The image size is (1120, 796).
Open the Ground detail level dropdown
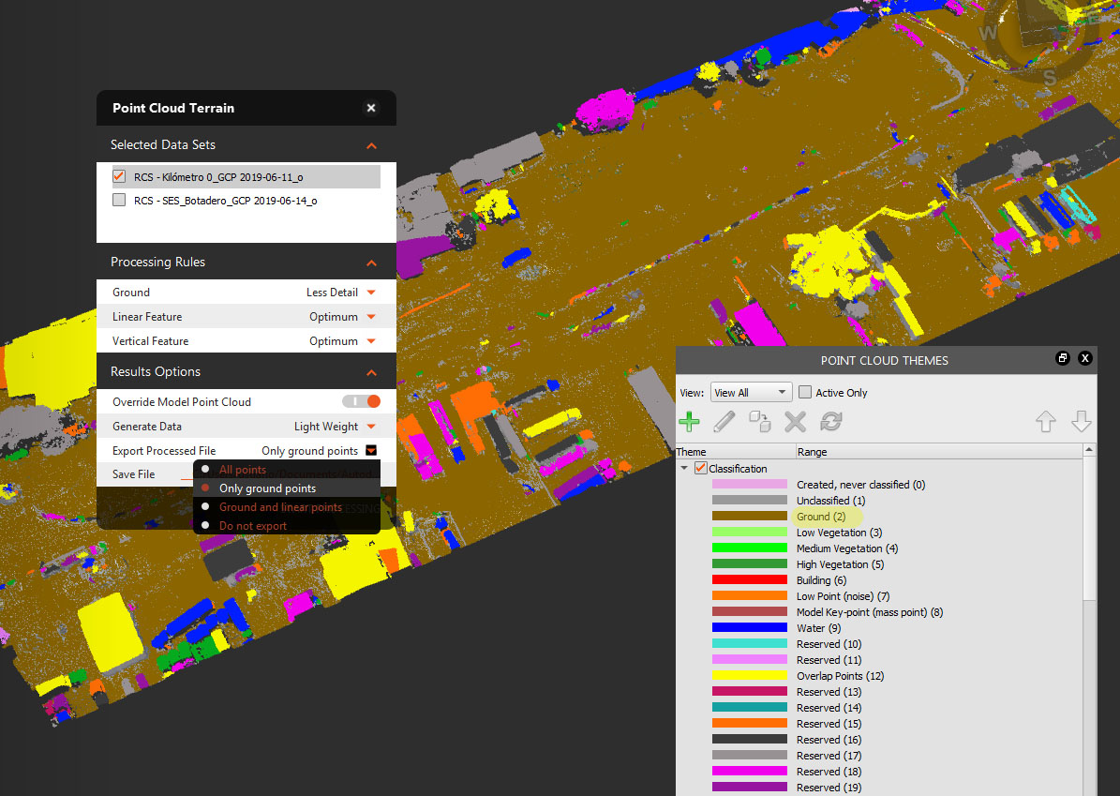(371, 293)
